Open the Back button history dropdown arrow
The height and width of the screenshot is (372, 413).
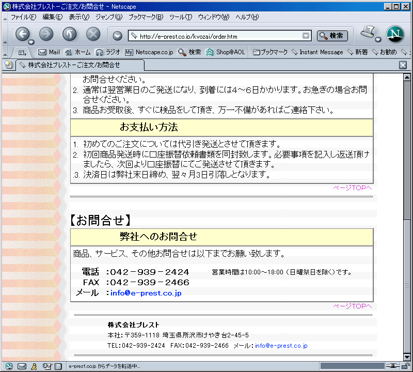(31, 42)
